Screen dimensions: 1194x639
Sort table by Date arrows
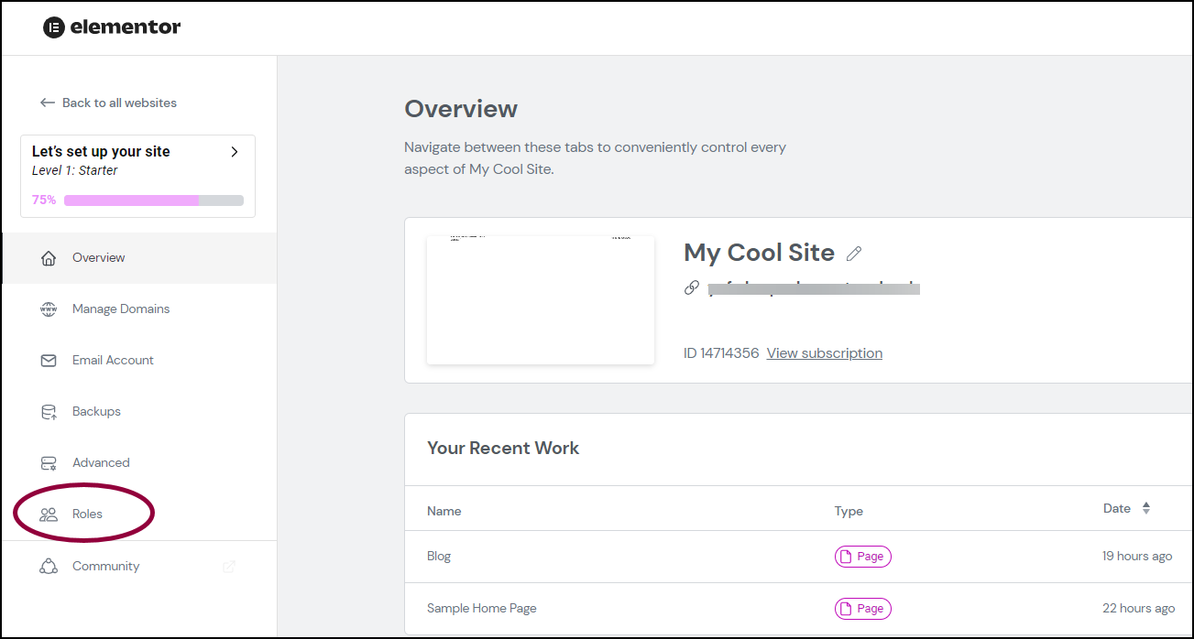point(1145,508)
